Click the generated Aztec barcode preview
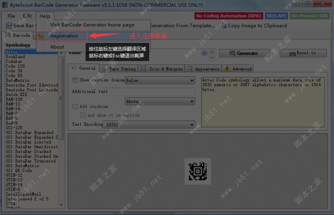The height and width of the screenshot is (215, 334). pos(197,171)
